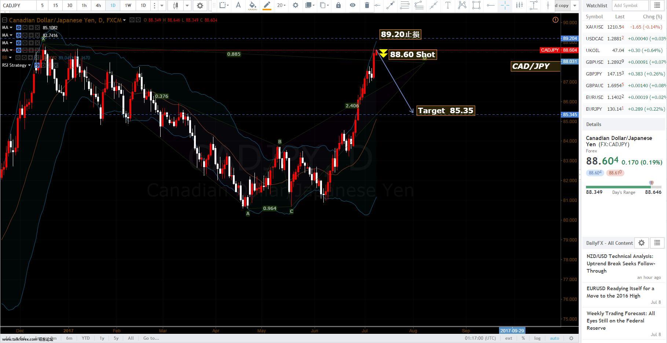Open the more intervals dropdown arrow

pyautogui.click(x=162, y=5)
